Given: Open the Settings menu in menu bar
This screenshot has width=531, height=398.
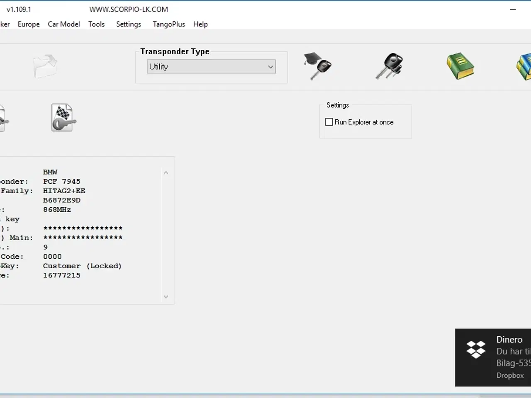Looking at the screenshot, I should (x=129, y=24).
